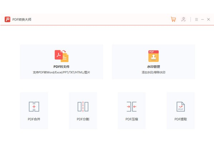This screenshot has height=149, width=214.
Task: Select the 水印管理 title label
Action: [153, 67]
